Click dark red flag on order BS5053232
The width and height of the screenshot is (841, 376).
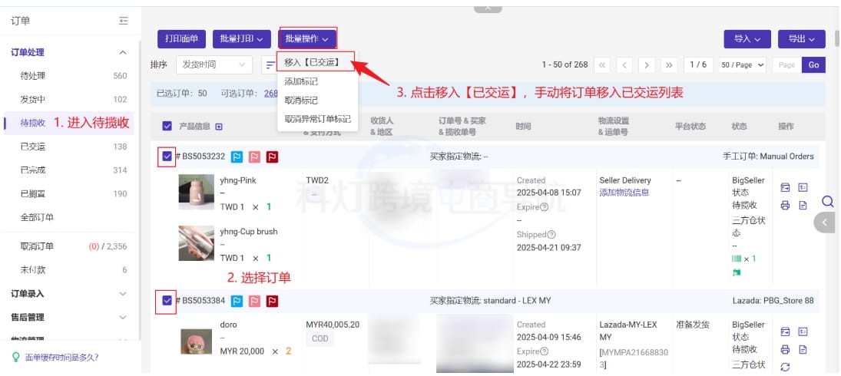click(x=272, y=157)
